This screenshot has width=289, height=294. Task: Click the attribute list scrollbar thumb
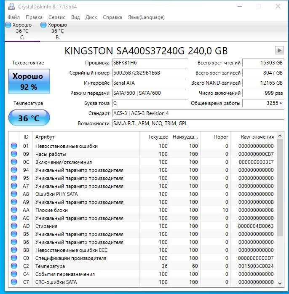coord(280,188)
